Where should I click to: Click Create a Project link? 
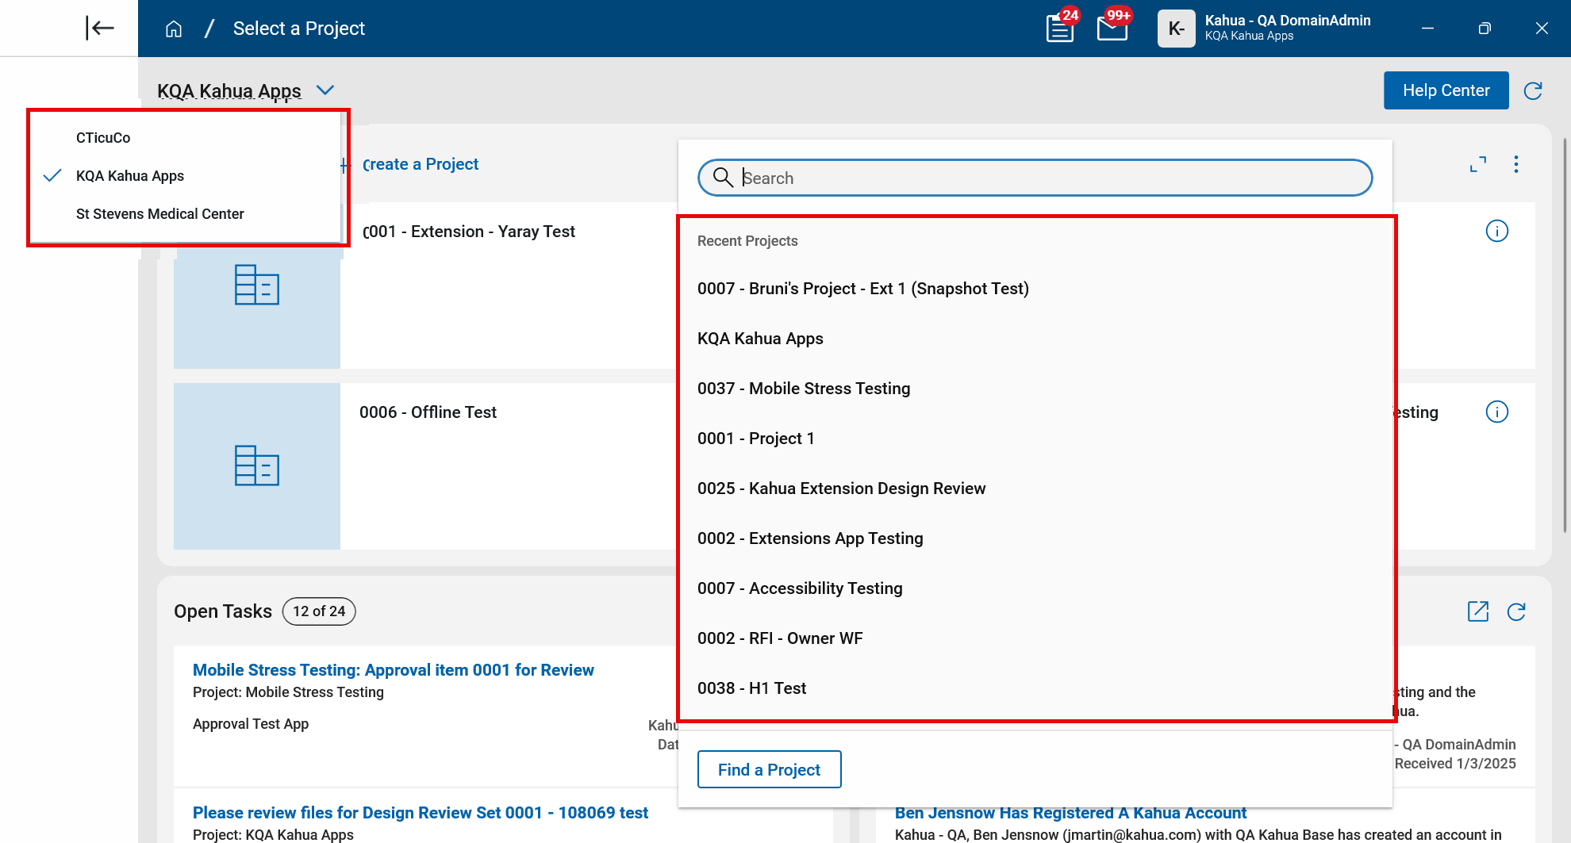(421, 164)
